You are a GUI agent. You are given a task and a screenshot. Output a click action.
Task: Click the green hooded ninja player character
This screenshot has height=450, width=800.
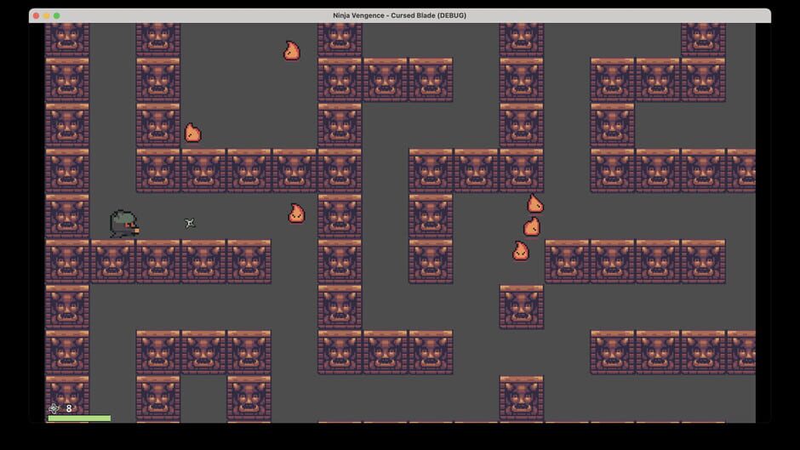coord(124,224)
